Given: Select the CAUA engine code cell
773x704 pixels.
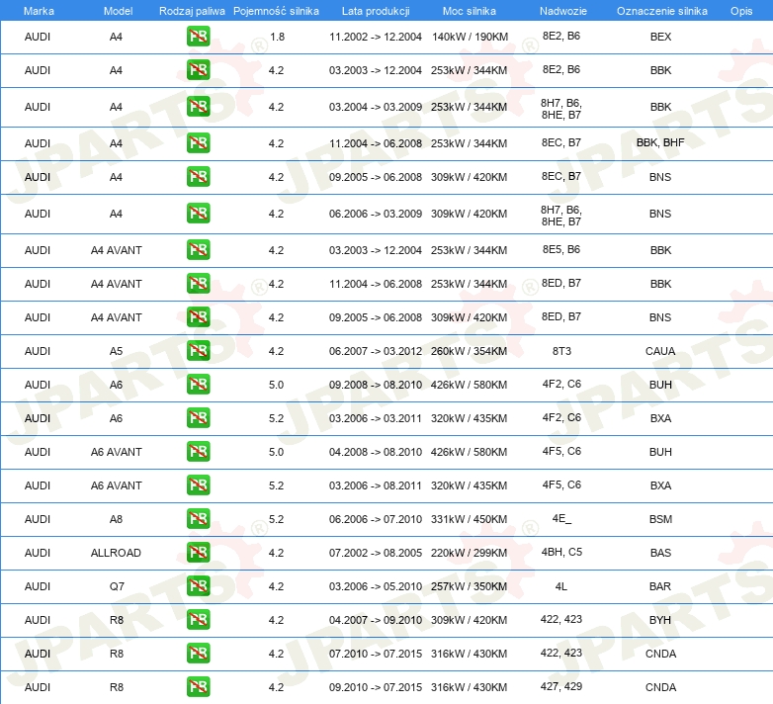Looking at the screenshot, I should coord(660,351).
